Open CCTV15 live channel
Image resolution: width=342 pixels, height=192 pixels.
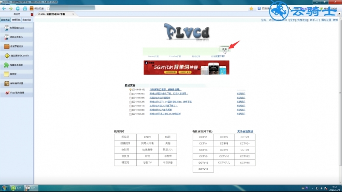[245, 162]
